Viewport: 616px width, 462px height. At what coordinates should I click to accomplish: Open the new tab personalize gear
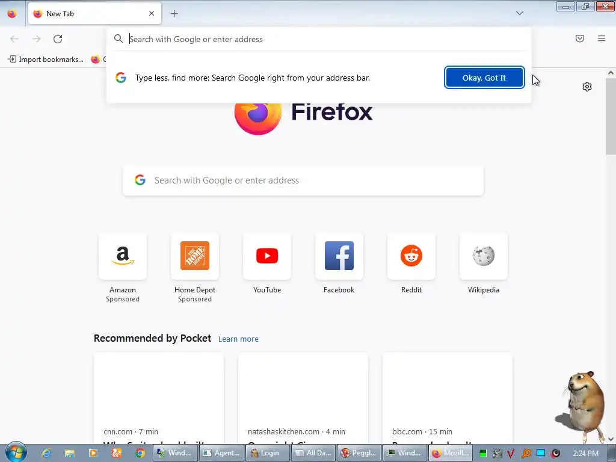tap(587, 87)
